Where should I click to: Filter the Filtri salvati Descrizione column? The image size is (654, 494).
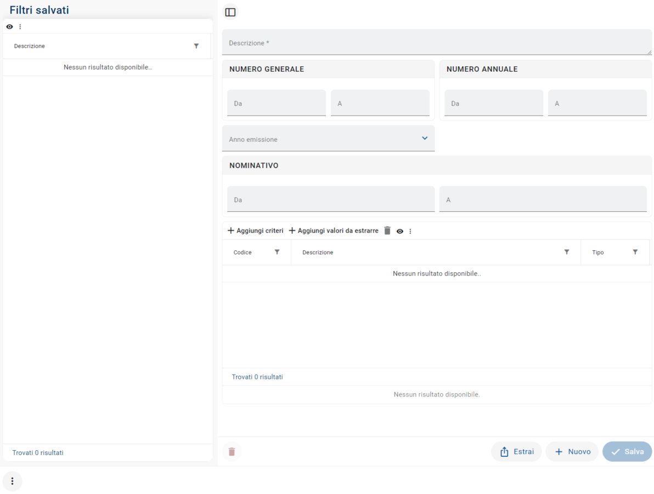coord(196,46)
